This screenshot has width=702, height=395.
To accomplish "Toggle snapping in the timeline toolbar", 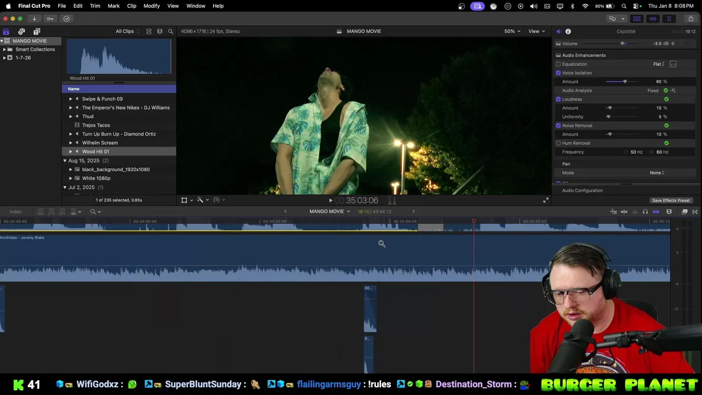I will 656,212.
